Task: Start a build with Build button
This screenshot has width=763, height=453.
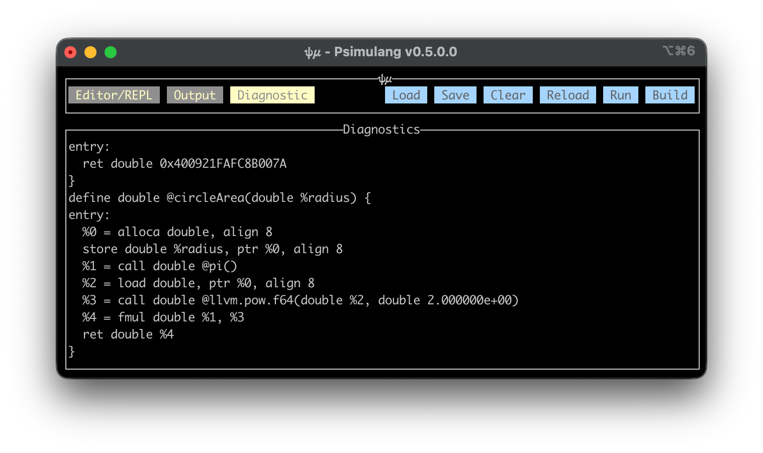Action: [670, 95]
